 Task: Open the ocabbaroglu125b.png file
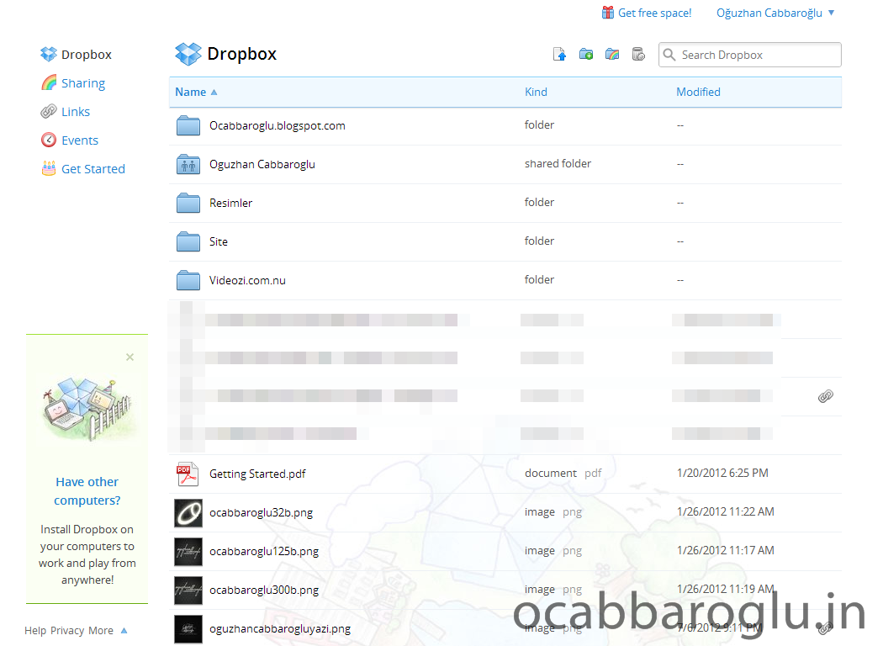pos(263,552)
